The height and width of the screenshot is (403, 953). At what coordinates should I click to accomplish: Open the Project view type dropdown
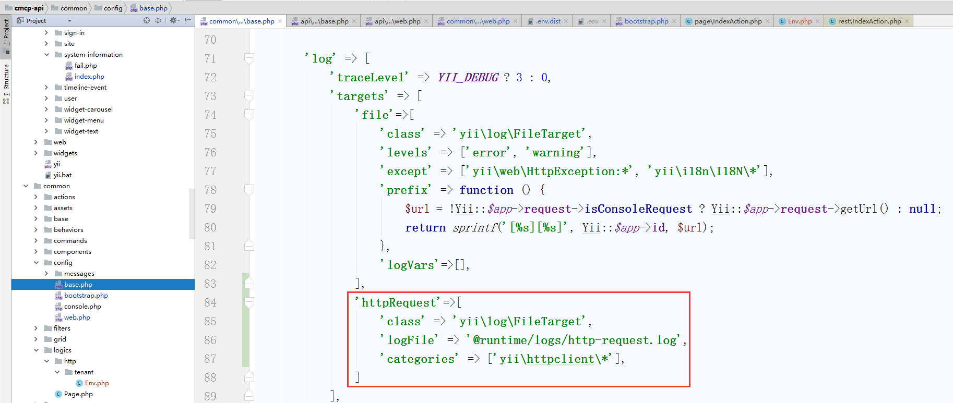pos(69,21)
